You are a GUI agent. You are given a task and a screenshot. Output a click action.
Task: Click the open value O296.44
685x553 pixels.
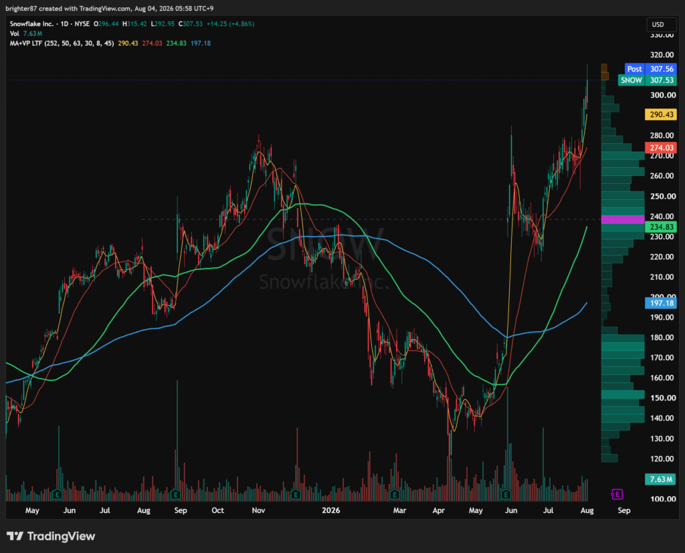click(x=106, y=23)
